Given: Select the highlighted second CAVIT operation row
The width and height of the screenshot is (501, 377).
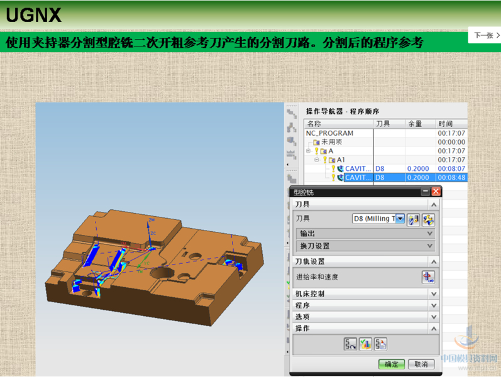Looking at the screenshot, I should 358,178.
